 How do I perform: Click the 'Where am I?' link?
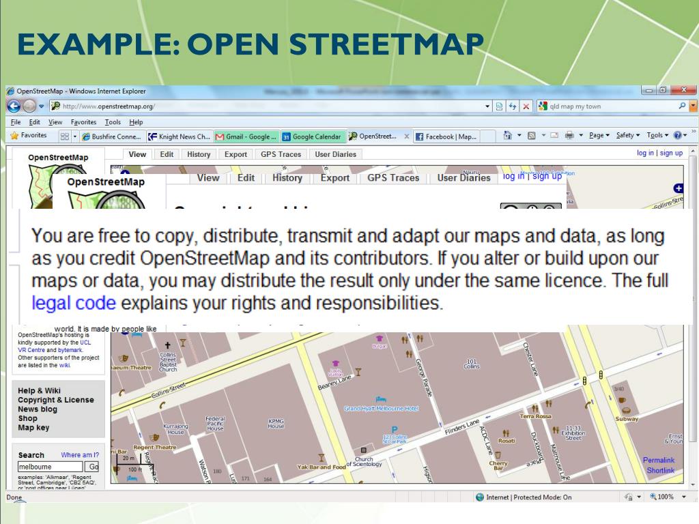pyautogui.click(x=80, y=455)
